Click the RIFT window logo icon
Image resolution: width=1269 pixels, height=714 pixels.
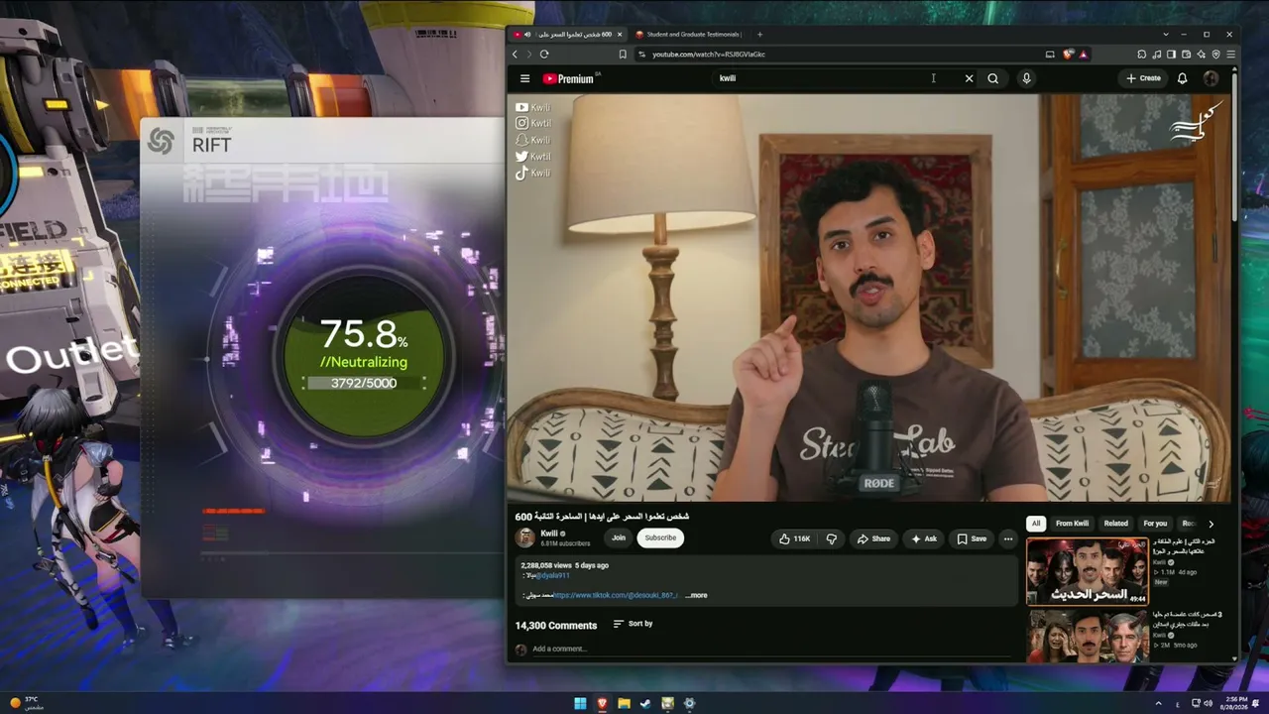(x=161, y=142)
